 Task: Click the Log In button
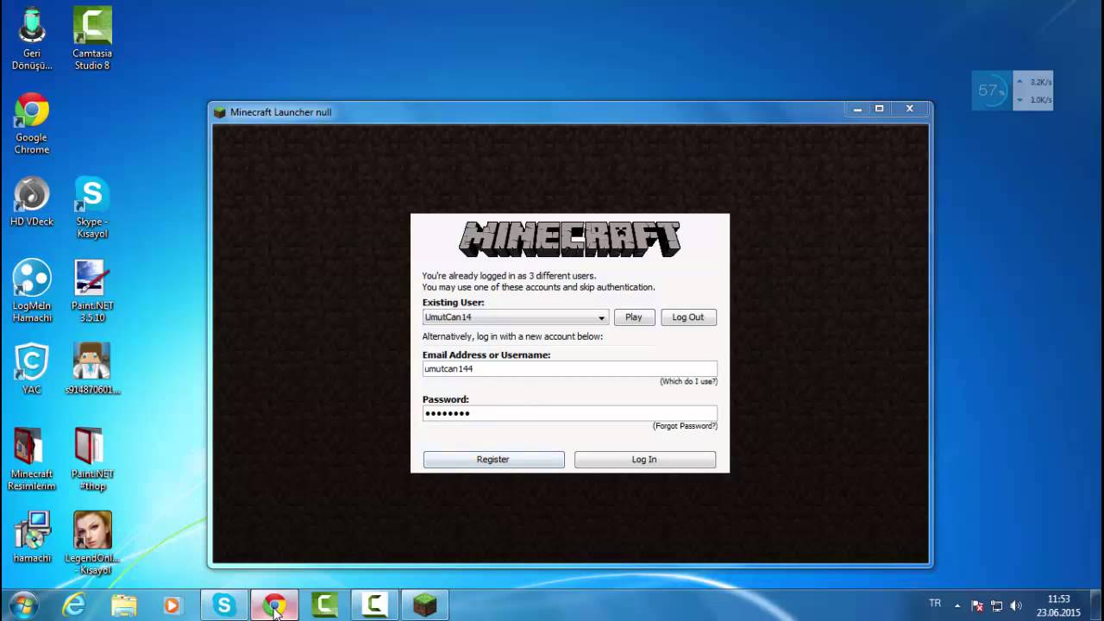(x=644, y=460)
